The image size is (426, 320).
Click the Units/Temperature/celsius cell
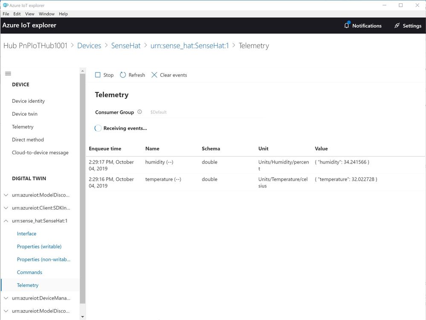tap(283, 182)
